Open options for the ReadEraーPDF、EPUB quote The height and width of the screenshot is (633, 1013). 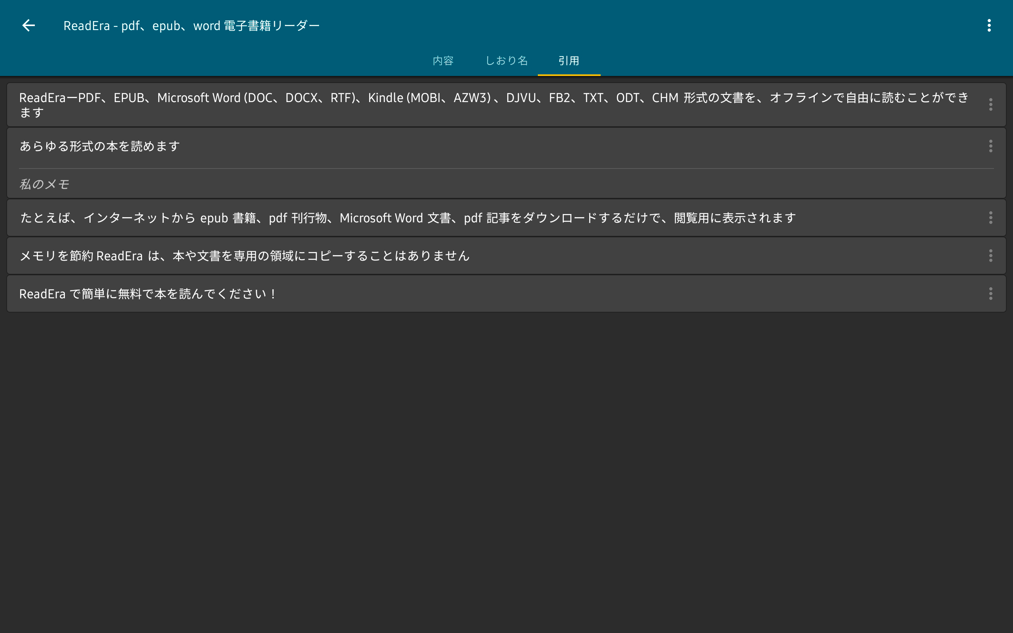pyautogui.click(x=990, y=105)
